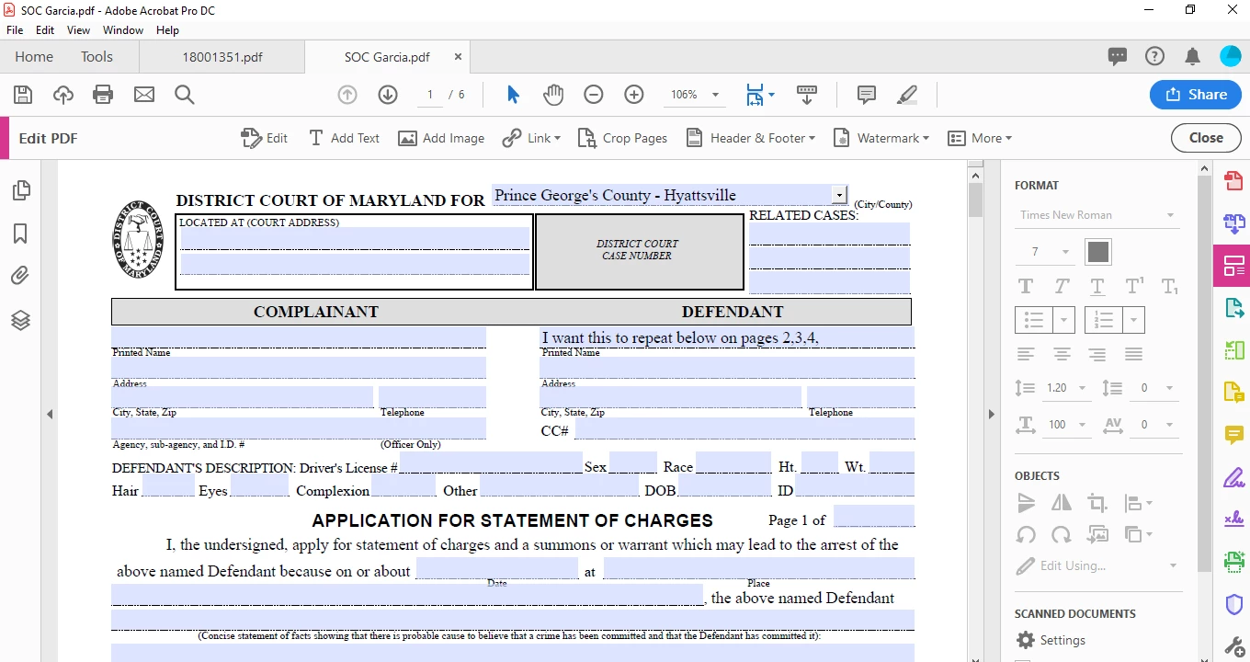Open notifications bell
The width and height of the screenshot is (1250, 662).
pyautogui.click(x=1193, y=57)
